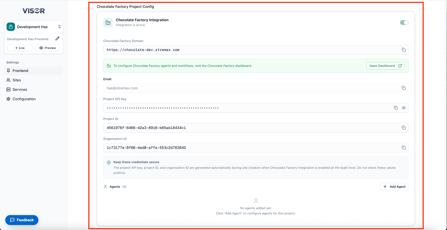Copy the Chocolate Factory Domain URL
This screenshot has width=447, height=230.
pos(404,50)
